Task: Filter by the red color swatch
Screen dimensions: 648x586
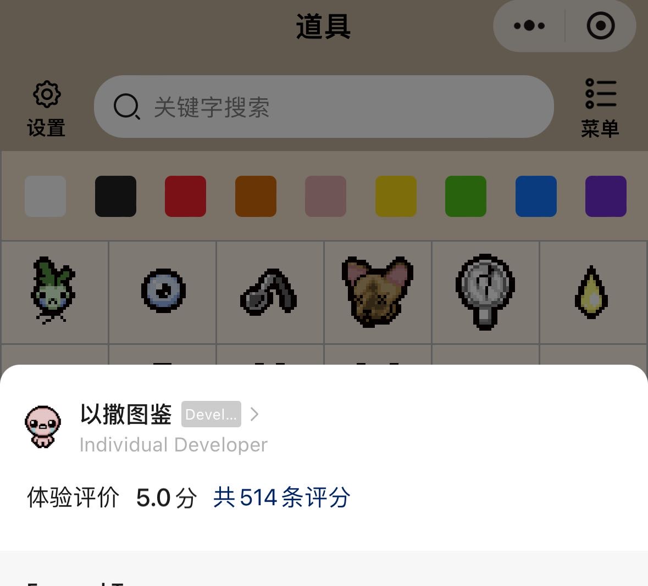Action: [186, 196]
